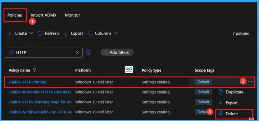Click the Export text in toolbar
The height and width of the screenshot is (121, 259).
click(x=77, y=33)
